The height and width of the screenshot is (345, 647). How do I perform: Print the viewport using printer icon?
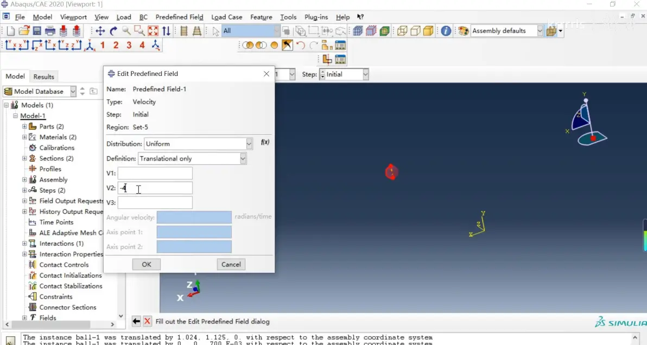(50, 31)
